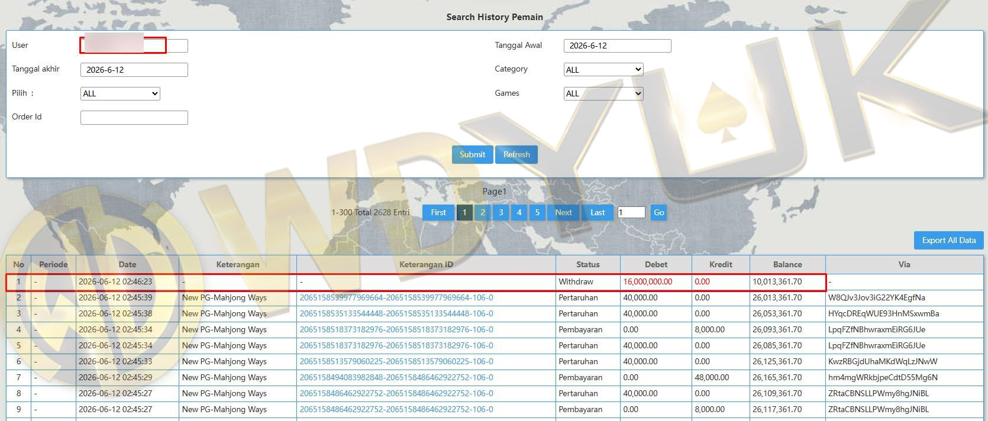The height and width of the screenshot is (421, 988).
Task: Focus the page number input box
Action: pyautogui.click(x=631, y=212)
